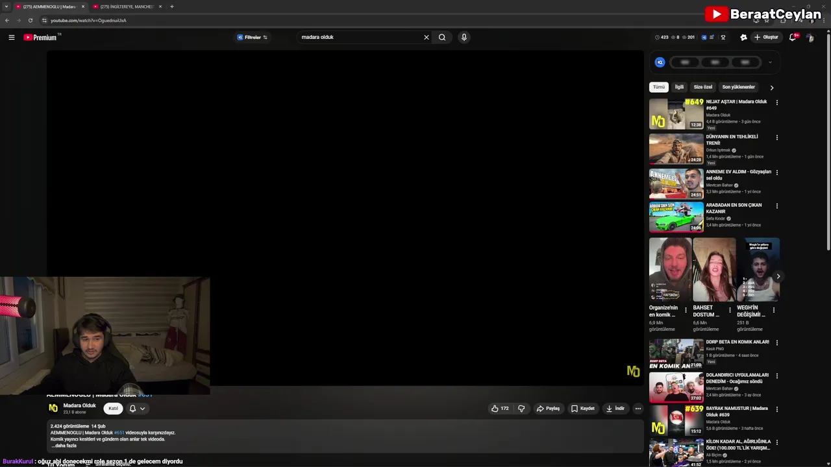Expand the IQ panel chevron in the sidebar
This screenshot has width=831, height=467.
point(770,62)
